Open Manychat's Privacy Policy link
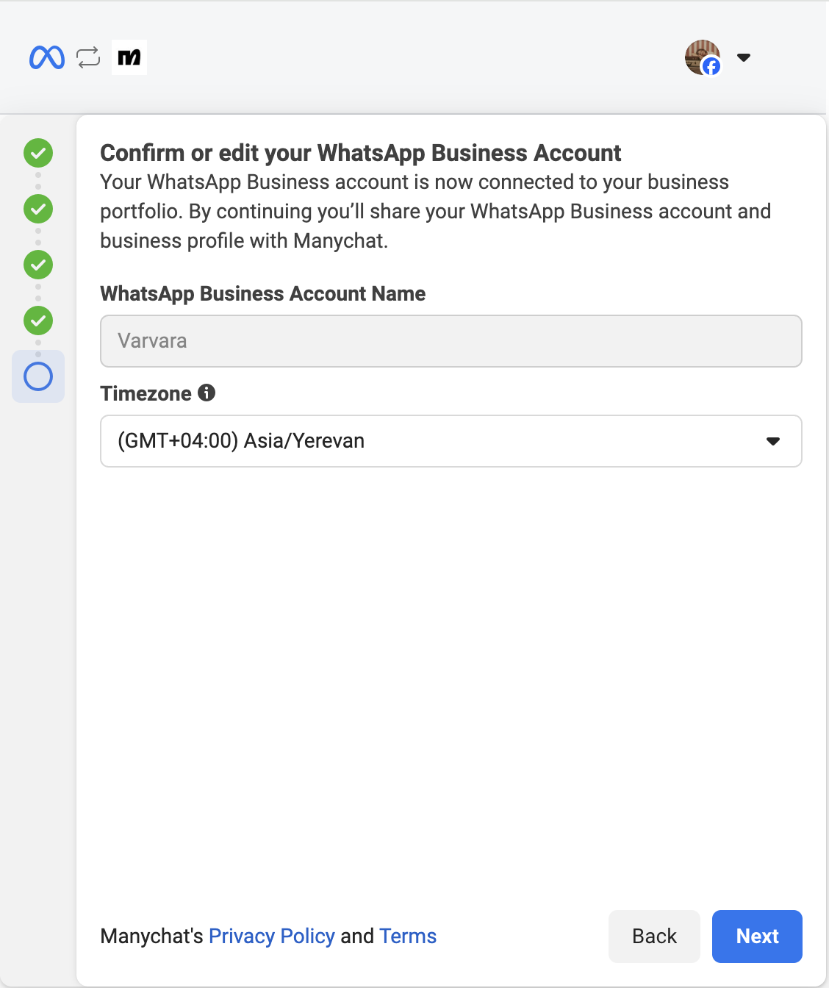 click(271, 936)
